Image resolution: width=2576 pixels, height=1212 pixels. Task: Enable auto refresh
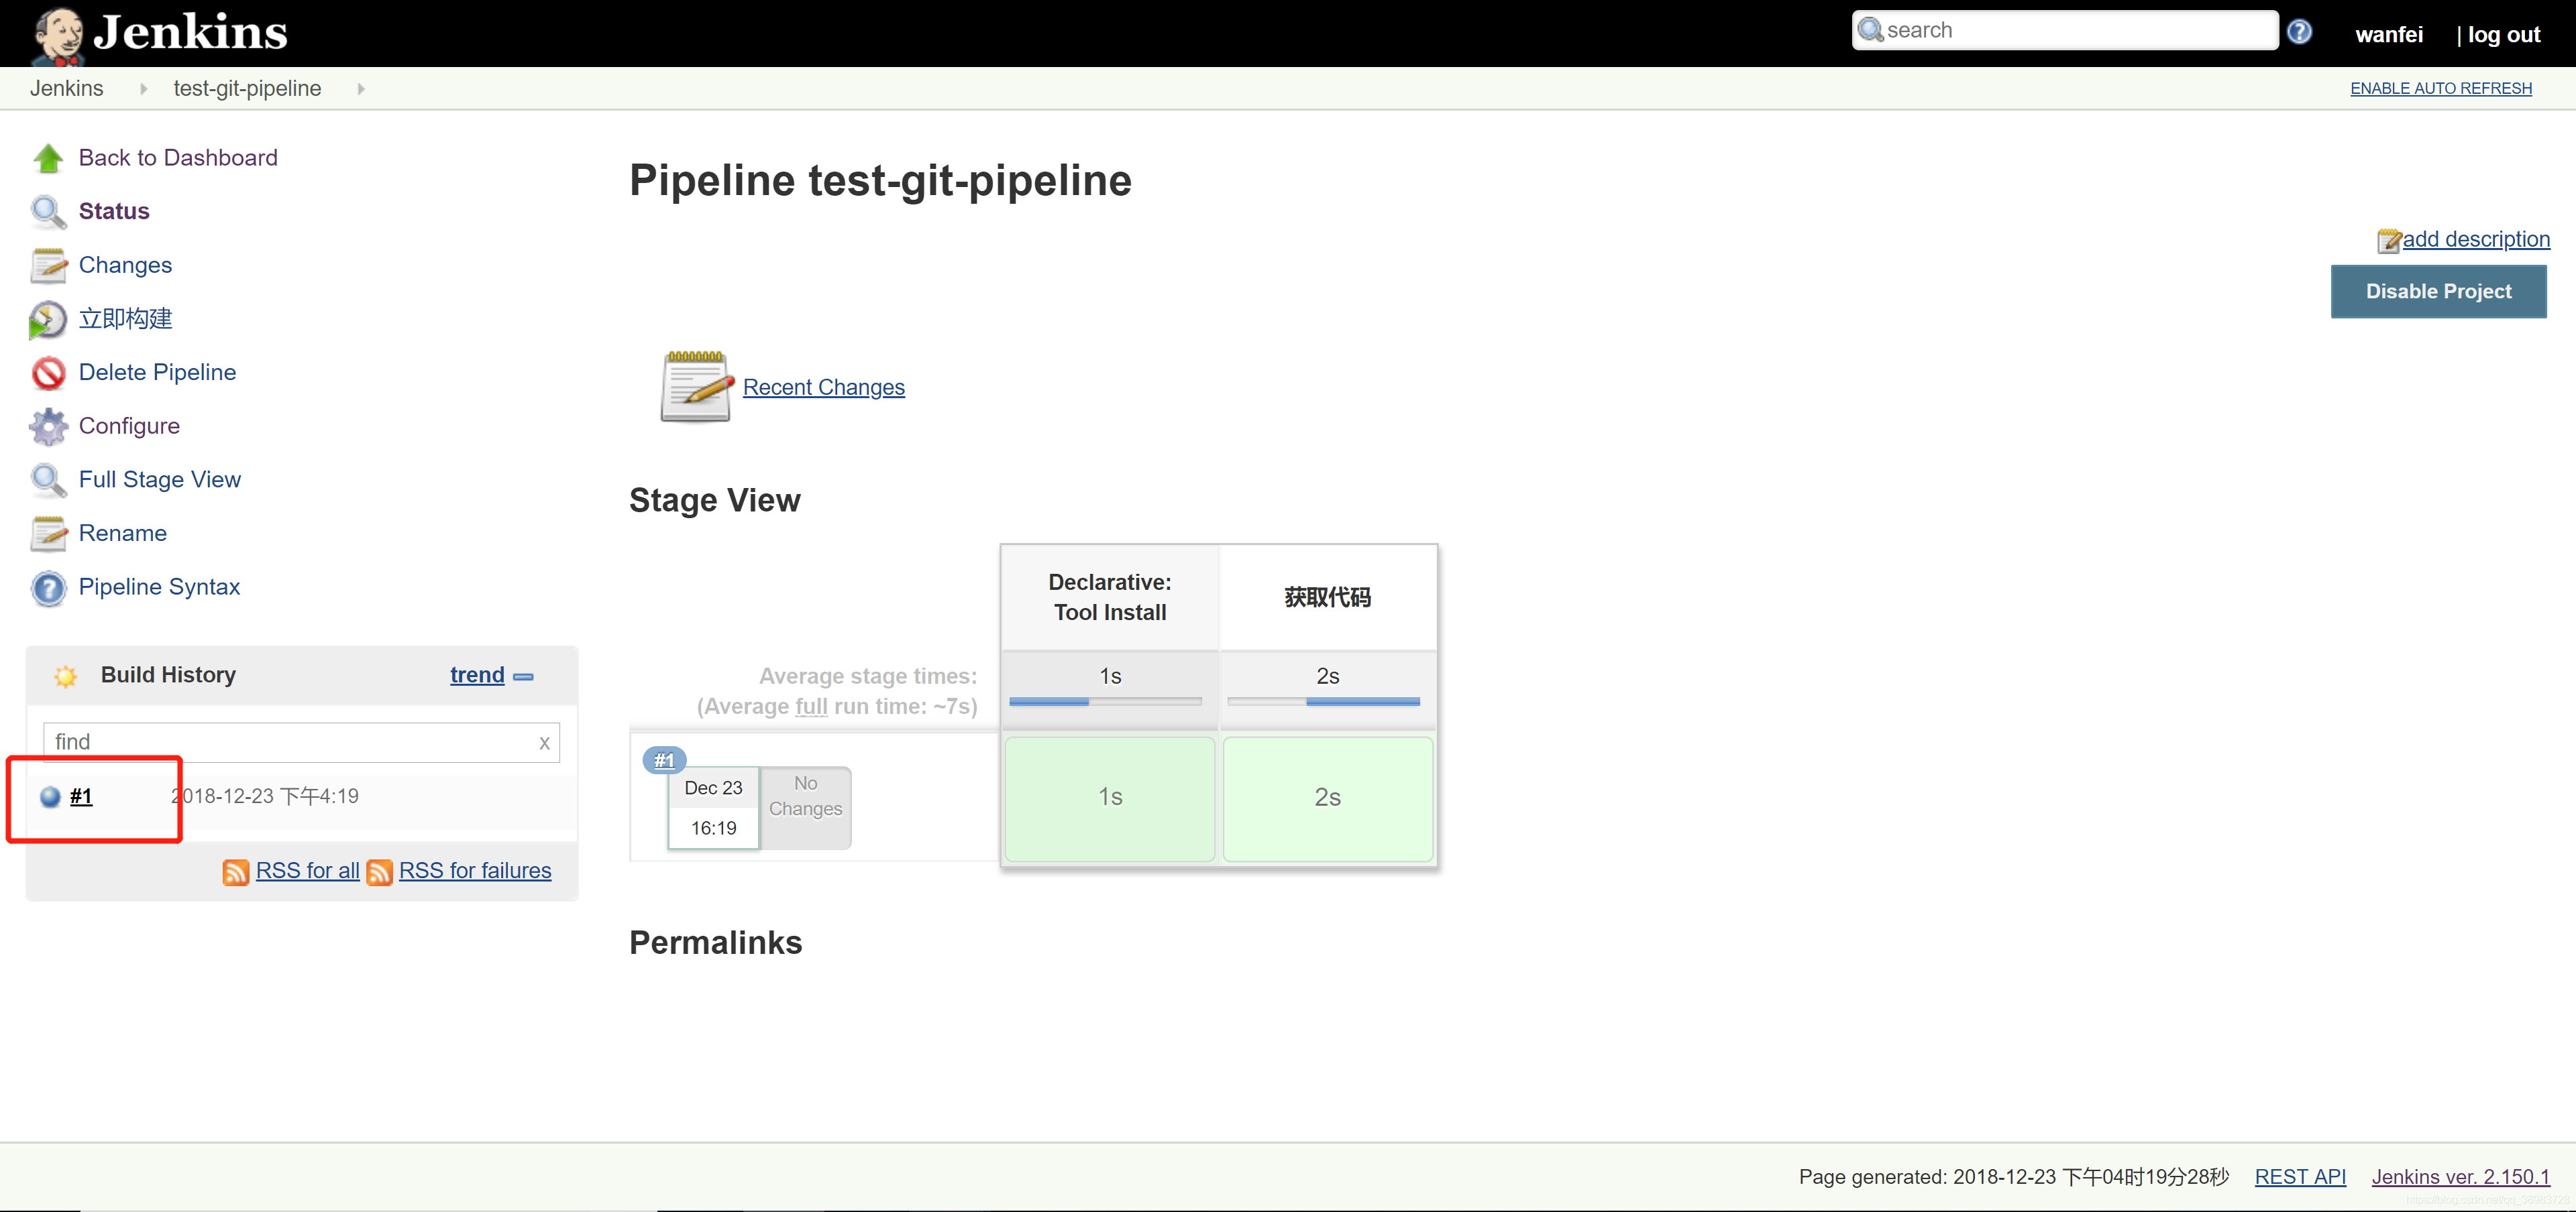(x=2440, y=89)
